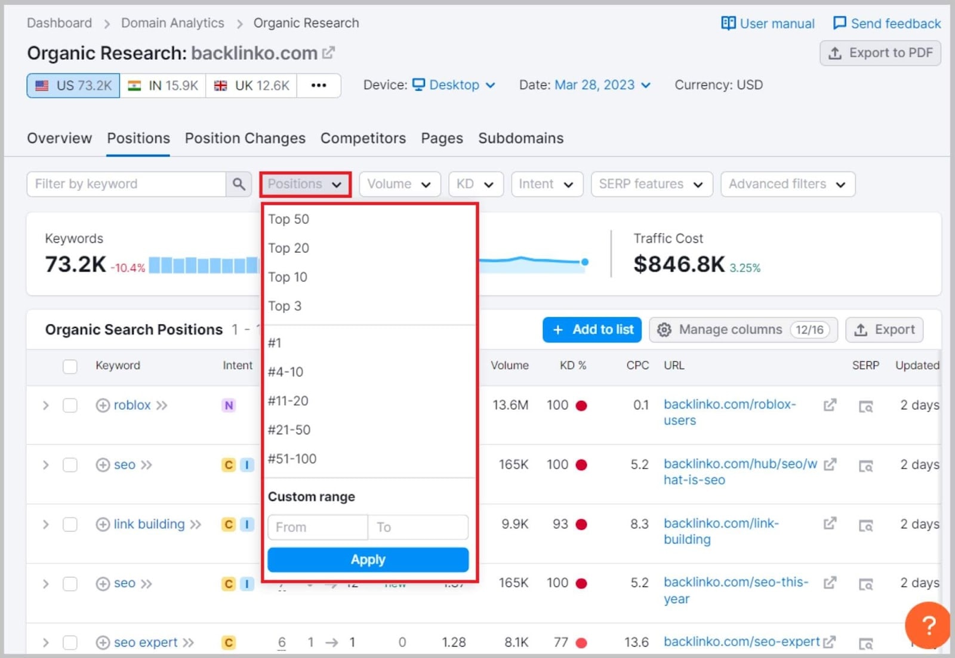Switch to the Overview tab
This screenshot has height=658, width=955.
point(59,138)
